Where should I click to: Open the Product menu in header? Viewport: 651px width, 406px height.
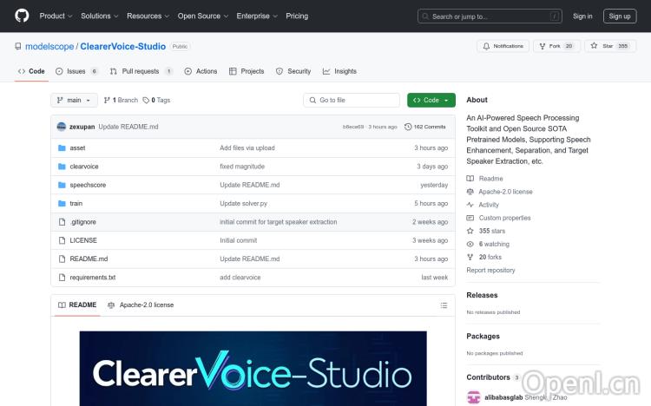[56, 16]
